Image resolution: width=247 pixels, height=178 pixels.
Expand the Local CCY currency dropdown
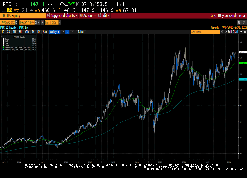click(60, 23)
